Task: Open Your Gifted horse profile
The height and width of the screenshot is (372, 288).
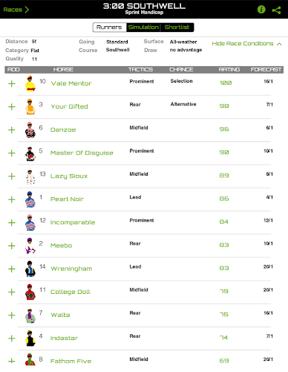Action: [69, 106]
